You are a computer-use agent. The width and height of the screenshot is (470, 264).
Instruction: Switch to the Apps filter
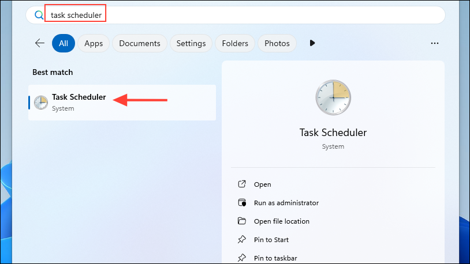point(94,43)
